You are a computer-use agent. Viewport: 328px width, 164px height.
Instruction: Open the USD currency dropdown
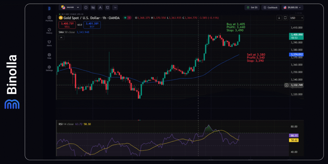click(296, 18)
